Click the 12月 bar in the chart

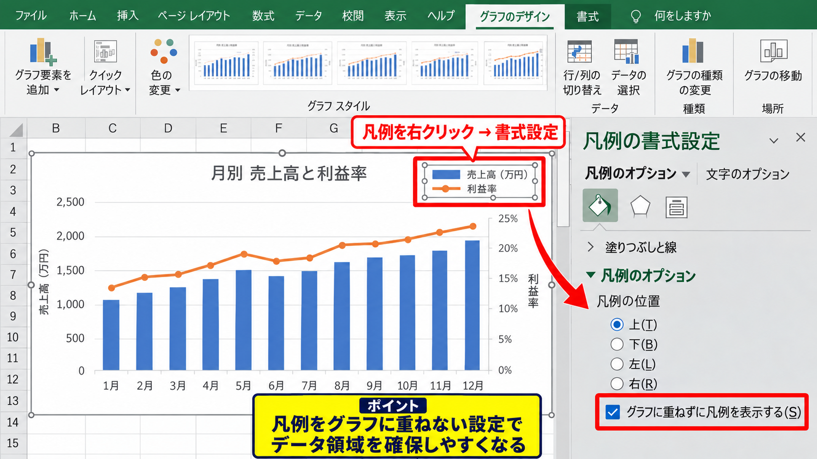click(x=473, y=305)
